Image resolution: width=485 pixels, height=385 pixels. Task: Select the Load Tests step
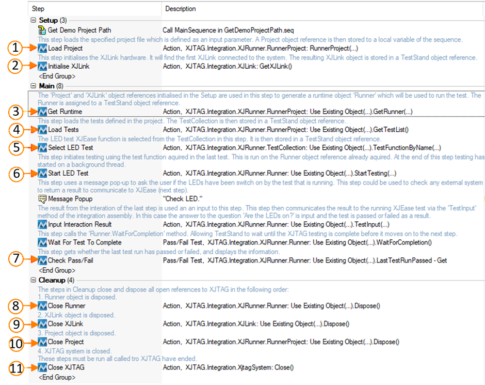(x=63, y=130)
